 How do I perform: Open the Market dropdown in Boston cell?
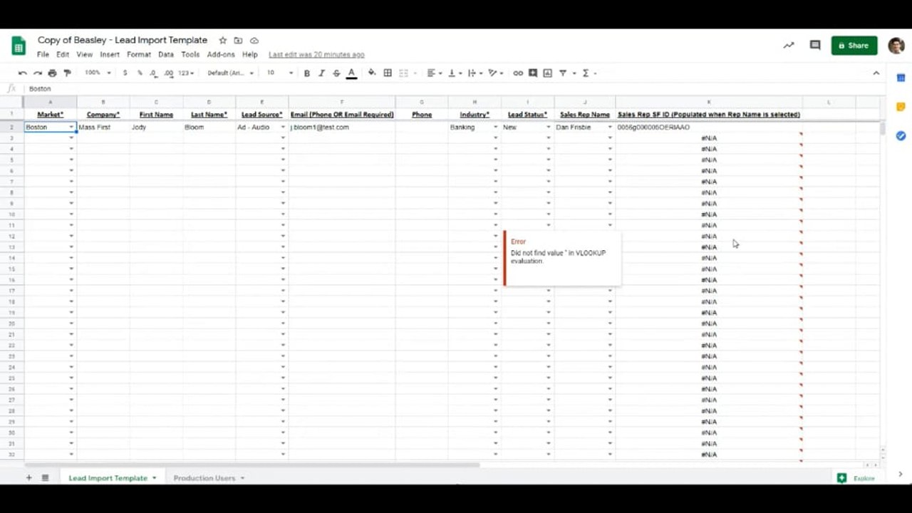[71, 127]
